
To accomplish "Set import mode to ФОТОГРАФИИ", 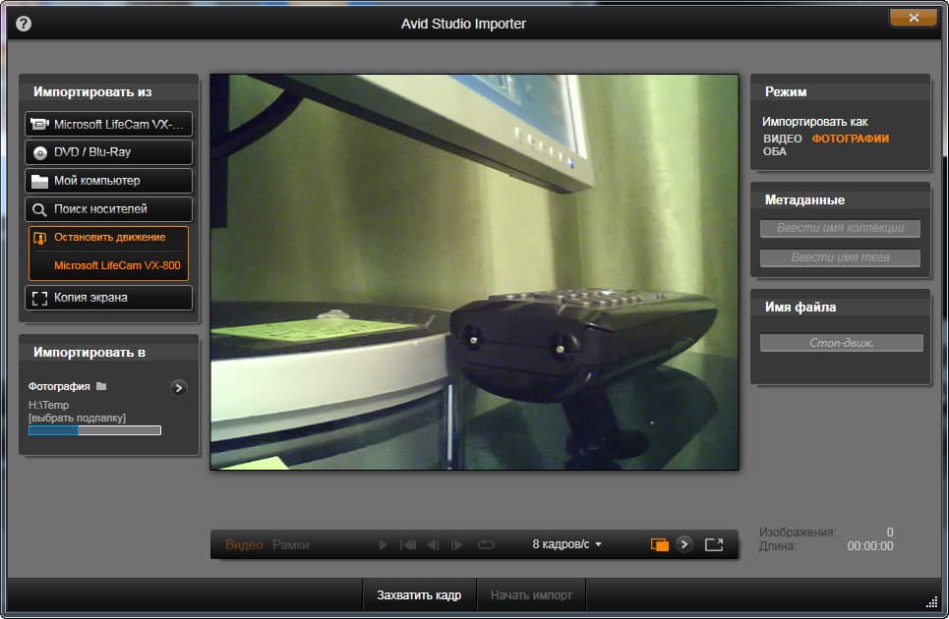I will (x=851, y=139).
